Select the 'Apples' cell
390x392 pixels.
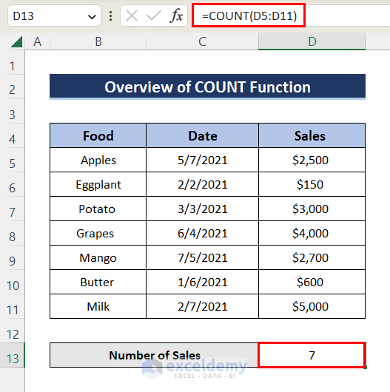click(98, 160)
